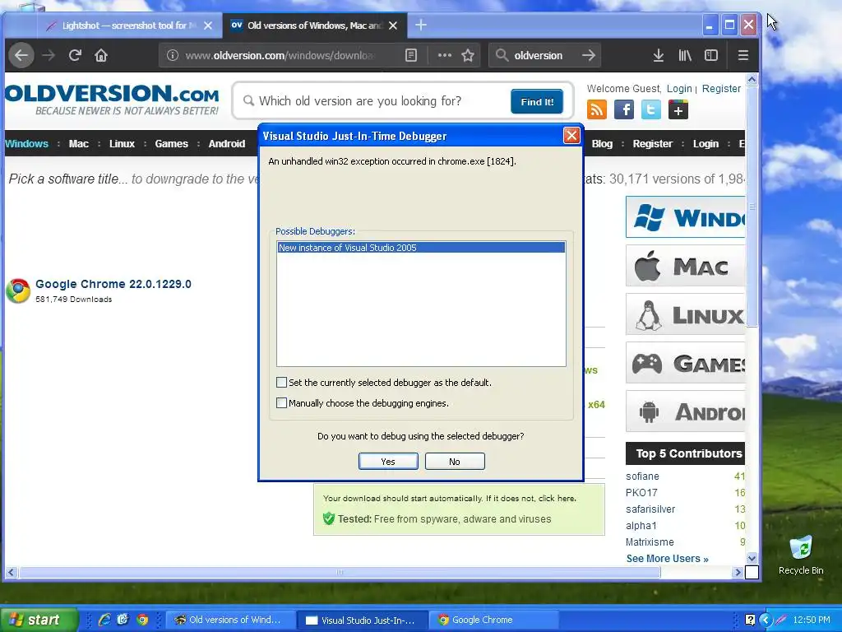
Task: Switch to Google Chrome taskbar button
Action: coord(494,620)
